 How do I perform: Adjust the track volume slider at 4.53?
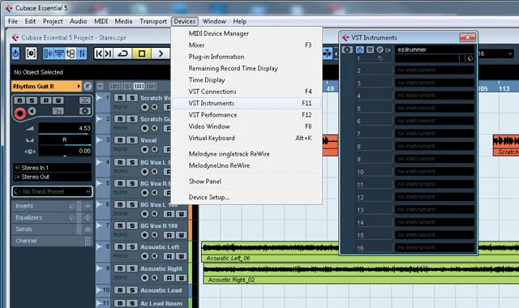(x=65, y=128)
